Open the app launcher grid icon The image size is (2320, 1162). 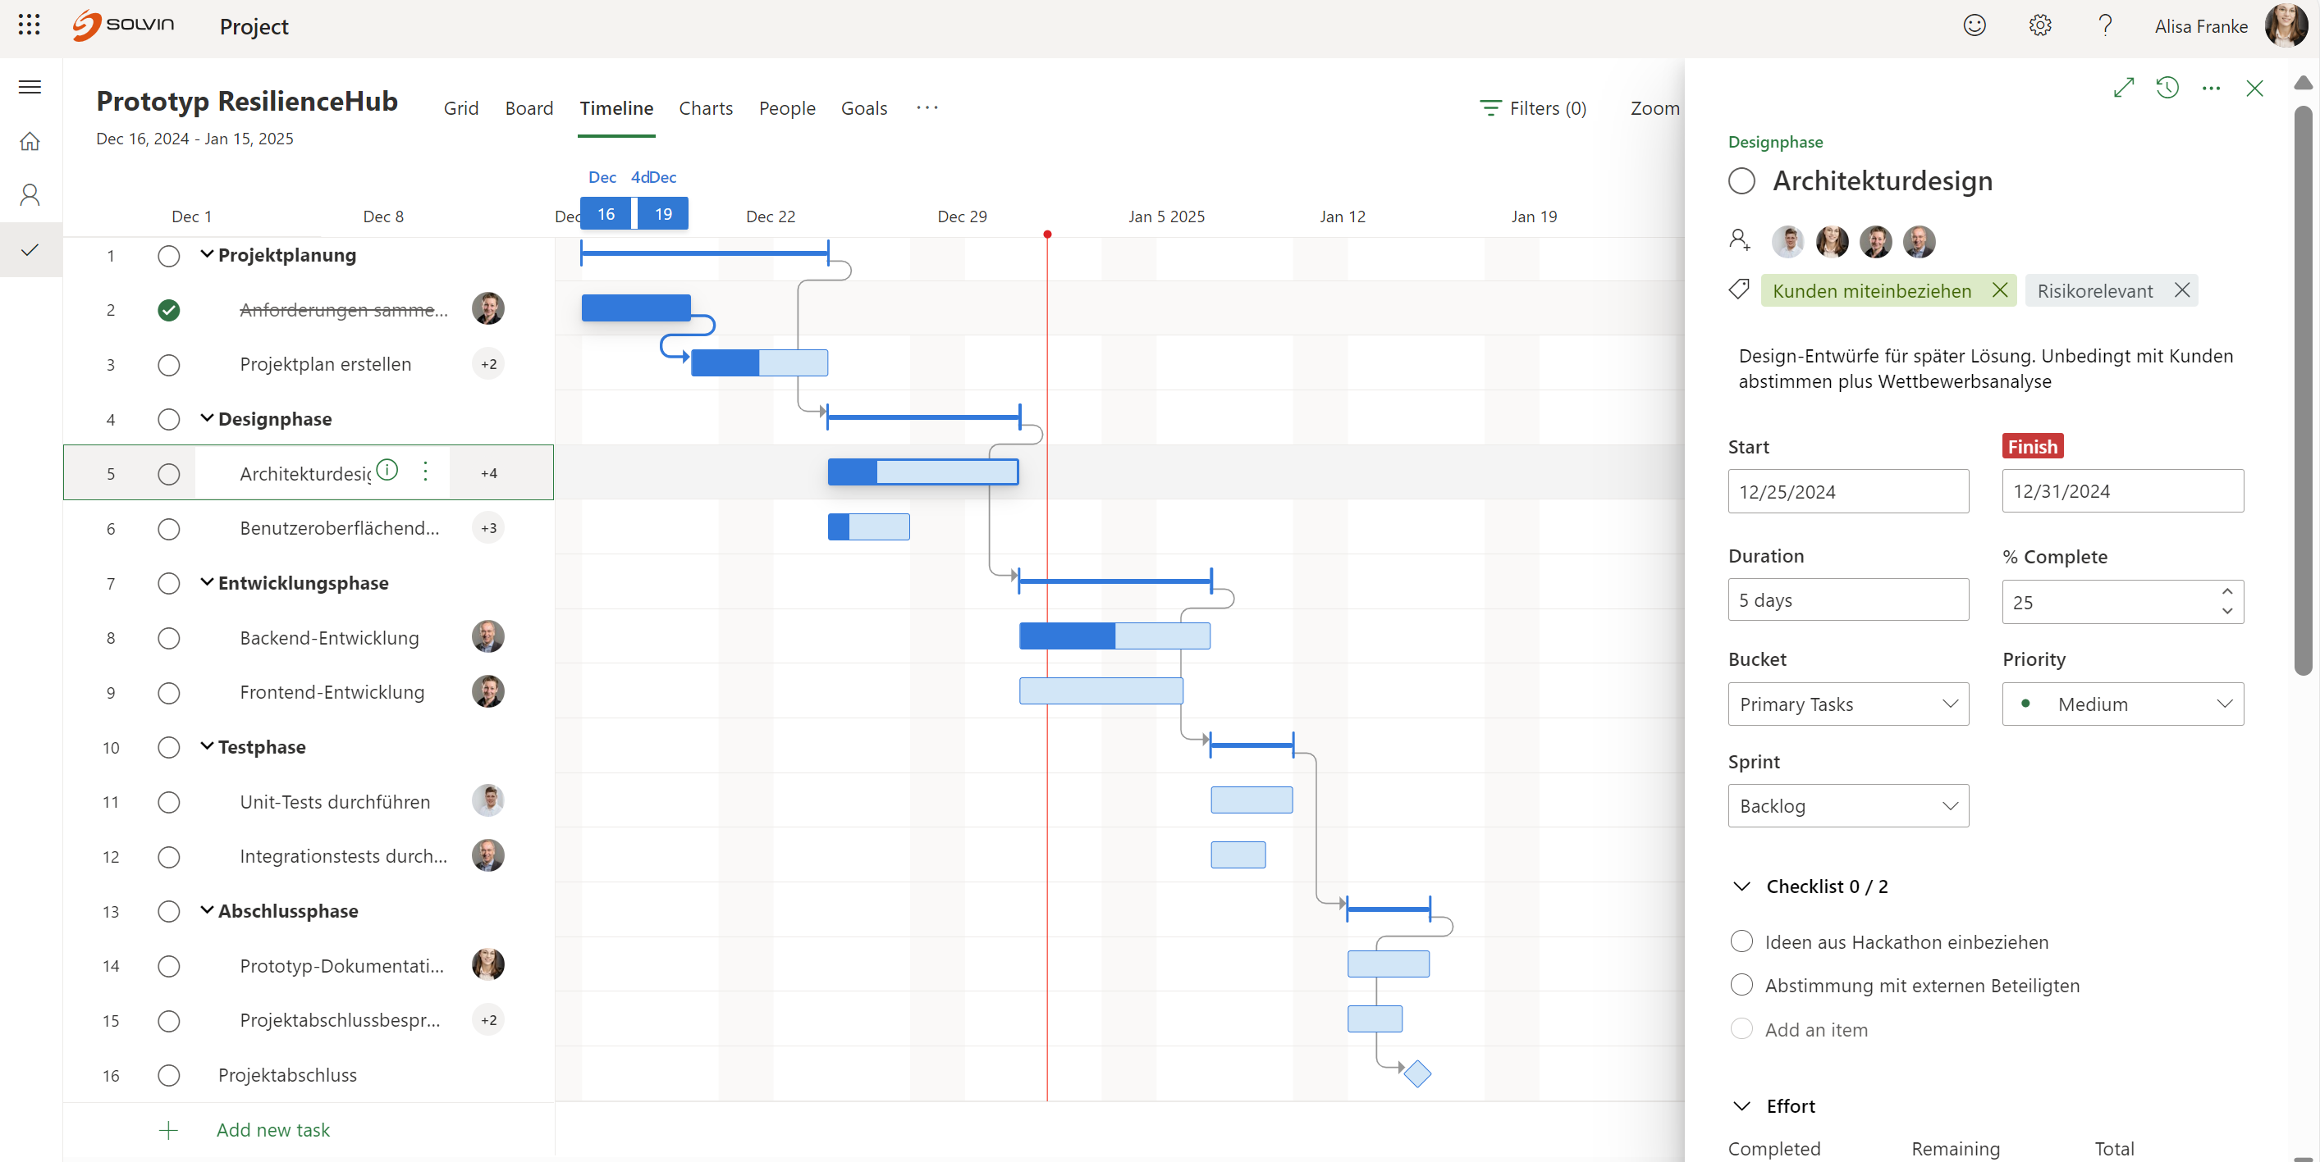tap(29, 25)
